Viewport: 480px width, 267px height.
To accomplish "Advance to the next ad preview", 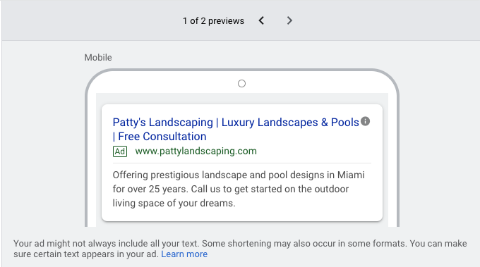I will [289, 20].
